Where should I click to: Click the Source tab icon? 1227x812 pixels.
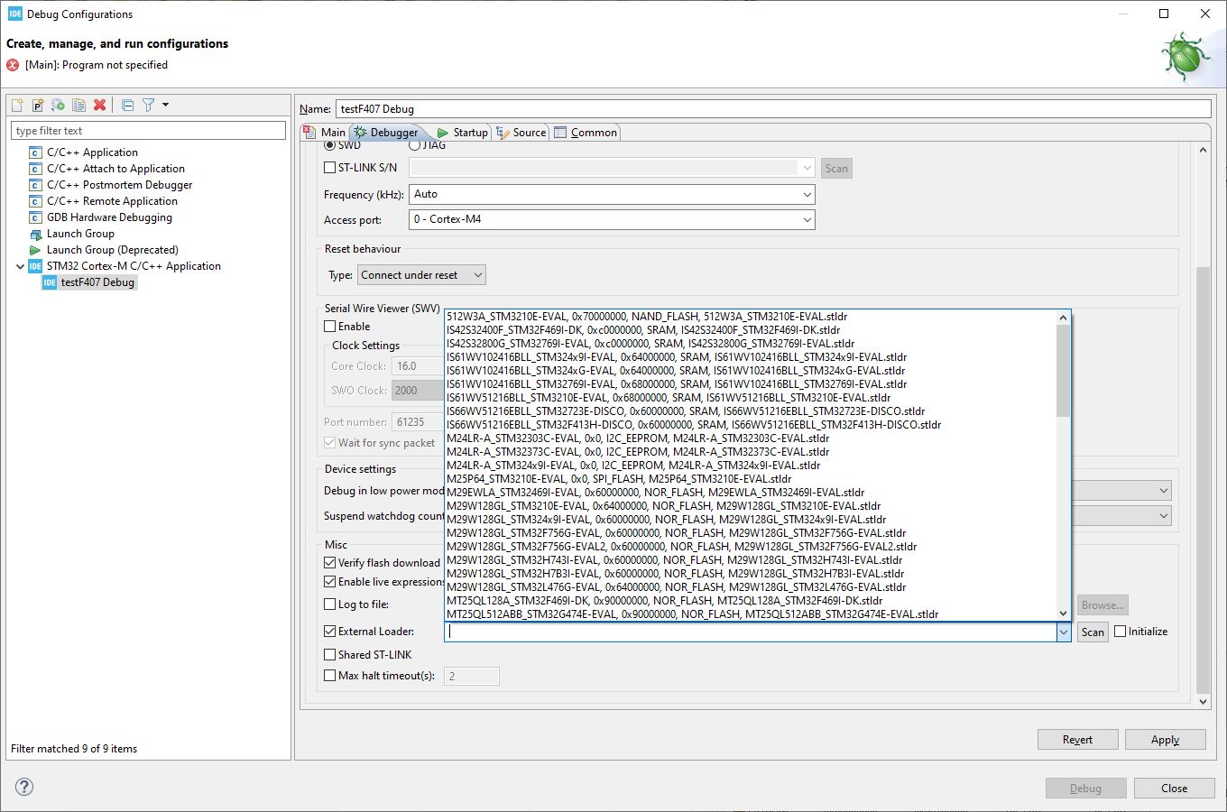click(503, 133)
